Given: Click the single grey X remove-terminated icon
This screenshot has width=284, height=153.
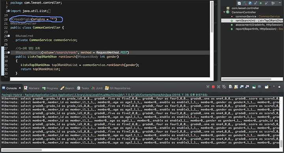Looking at the screenshot, I should 219,87.
